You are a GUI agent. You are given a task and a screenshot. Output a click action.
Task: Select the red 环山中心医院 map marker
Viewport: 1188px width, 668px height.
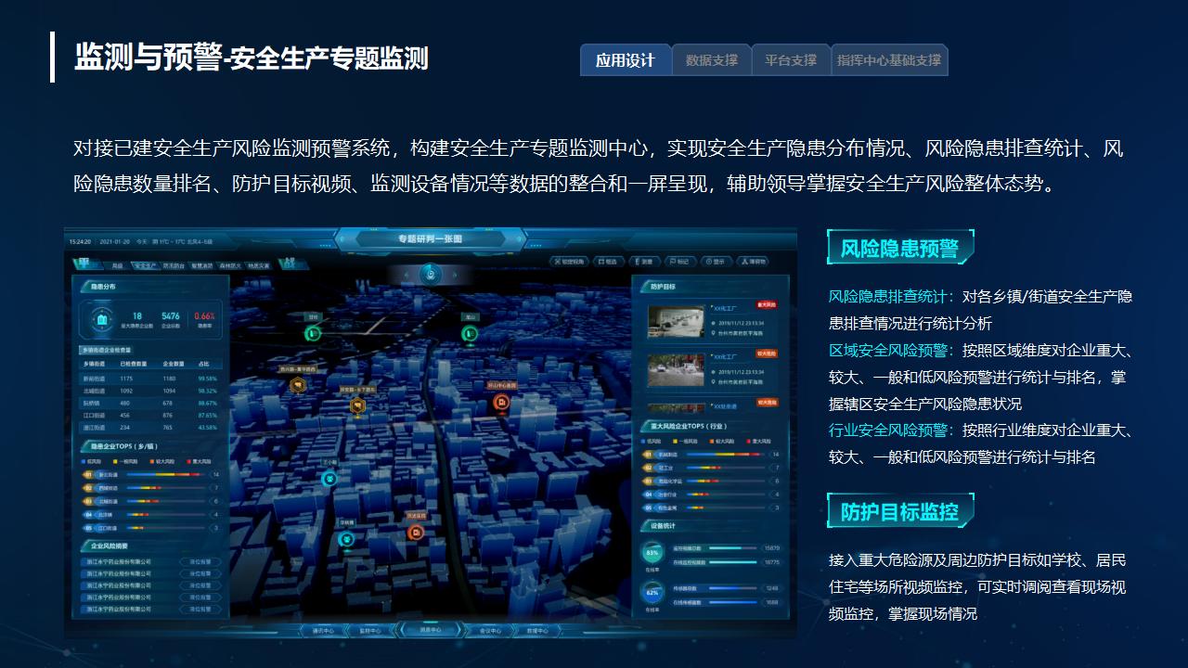tap(501, 402)
